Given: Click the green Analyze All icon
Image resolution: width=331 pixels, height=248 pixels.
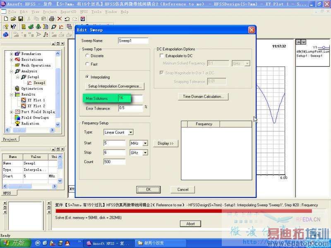Looking at the screenshot, I should click(38, 27).
